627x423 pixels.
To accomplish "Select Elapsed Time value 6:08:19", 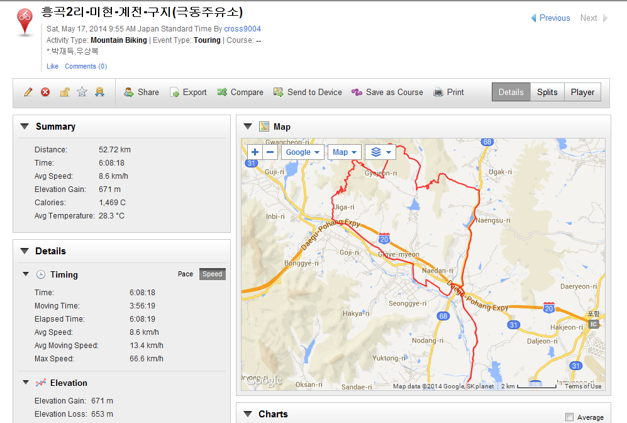I will (142, 319).
